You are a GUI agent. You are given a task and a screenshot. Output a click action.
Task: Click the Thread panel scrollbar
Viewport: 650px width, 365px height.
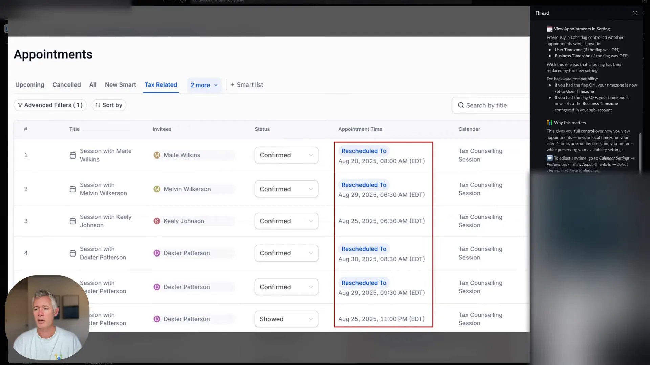click(x=640, y=154)
